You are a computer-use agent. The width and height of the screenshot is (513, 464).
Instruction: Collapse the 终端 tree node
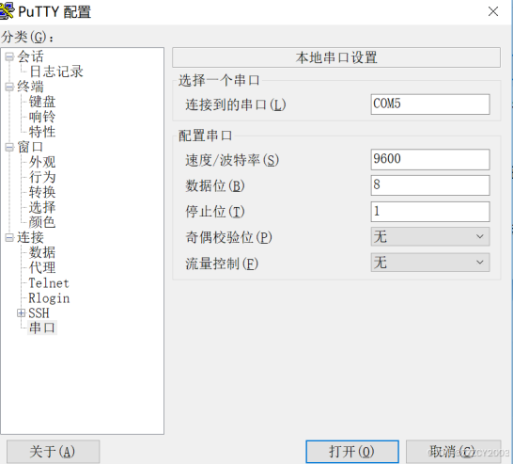[9, 87]
